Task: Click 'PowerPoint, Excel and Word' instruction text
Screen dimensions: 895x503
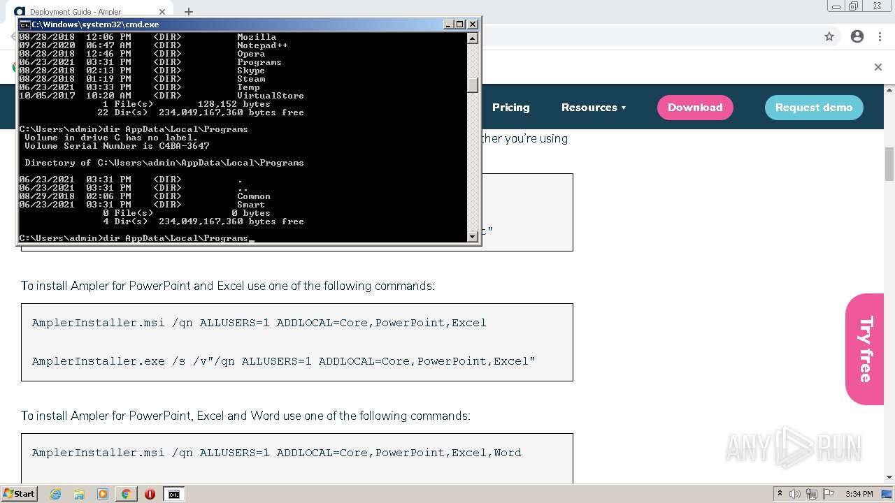Action: coord(245,416)
